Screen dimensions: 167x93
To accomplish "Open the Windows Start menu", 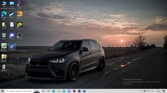I will click(x=2, y=91).
